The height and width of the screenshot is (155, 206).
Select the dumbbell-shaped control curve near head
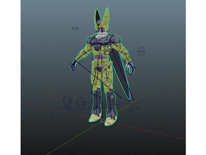pyautogui.click(x=75, y=28)
